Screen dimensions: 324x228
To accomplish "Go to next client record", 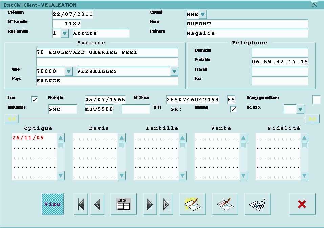I will 150,204.
